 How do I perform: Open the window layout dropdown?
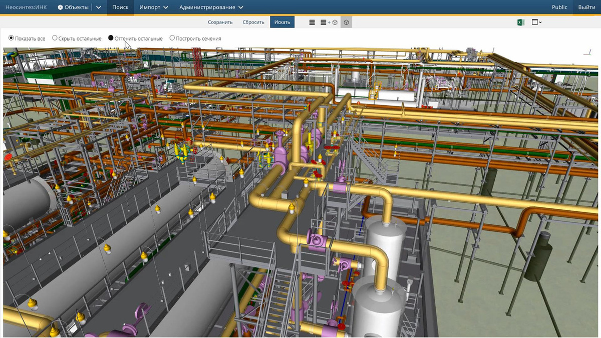click(537, 22)
